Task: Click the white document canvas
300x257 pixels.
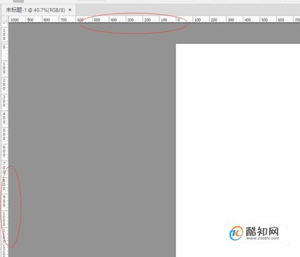Action: click(238, 150)
